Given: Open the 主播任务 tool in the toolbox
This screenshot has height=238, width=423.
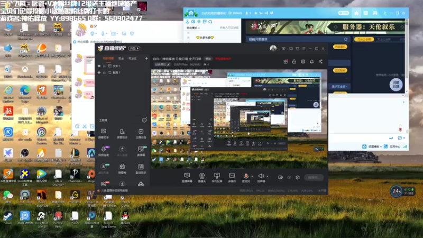Looking at the screenshot, I should 141,134.
